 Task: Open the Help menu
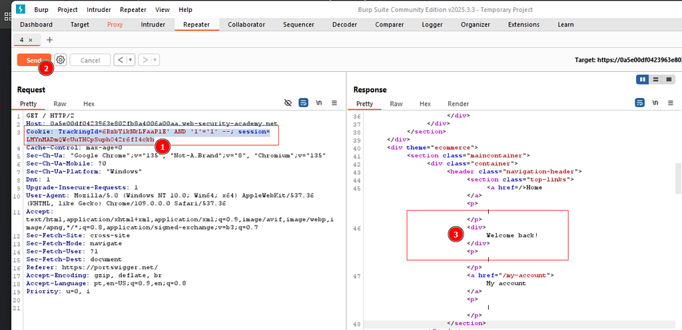(185, 9)
